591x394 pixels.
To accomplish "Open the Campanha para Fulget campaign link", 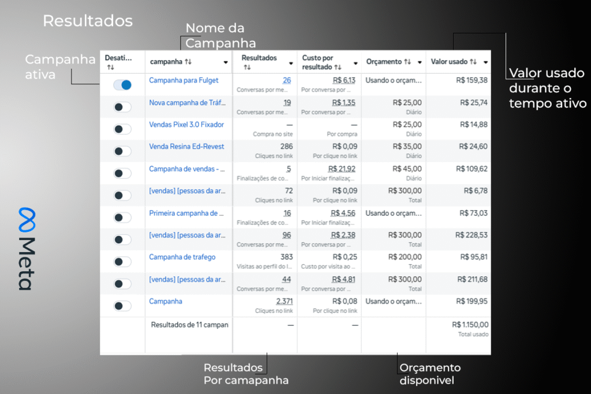I will click(x=184, y=80).
